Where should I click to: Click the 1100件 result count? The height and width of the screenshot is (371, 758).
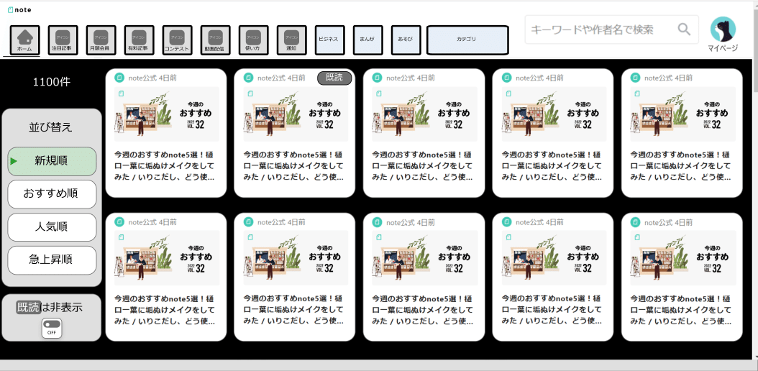click(52, 83)
